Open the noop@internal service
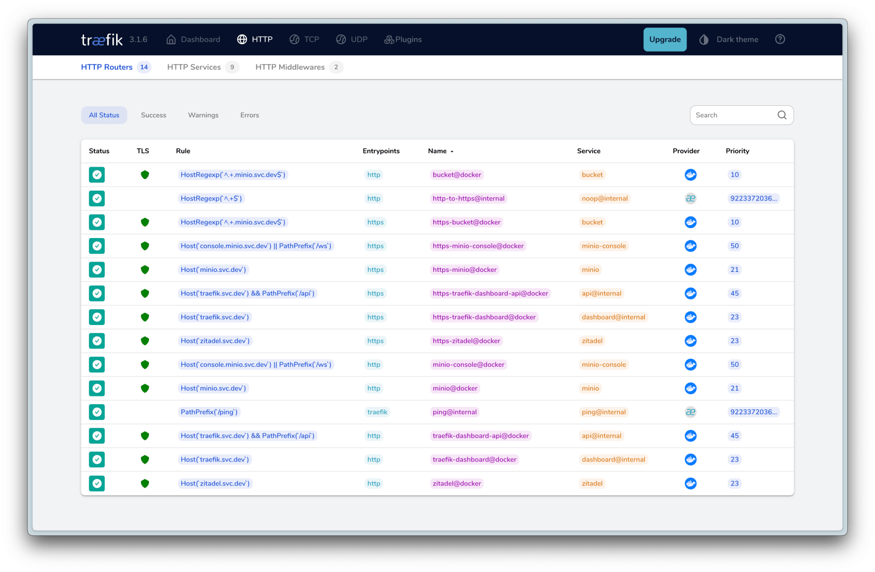 [605, 198]
